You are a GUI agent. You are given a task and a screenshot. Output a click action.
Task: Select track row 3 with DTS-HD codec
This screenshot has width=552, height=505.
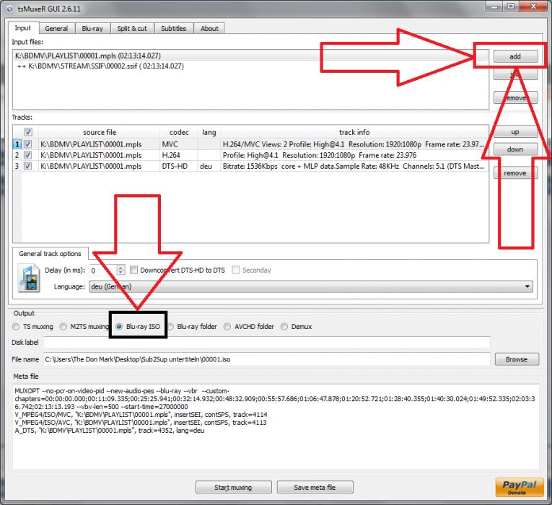(x=250, y=166)
